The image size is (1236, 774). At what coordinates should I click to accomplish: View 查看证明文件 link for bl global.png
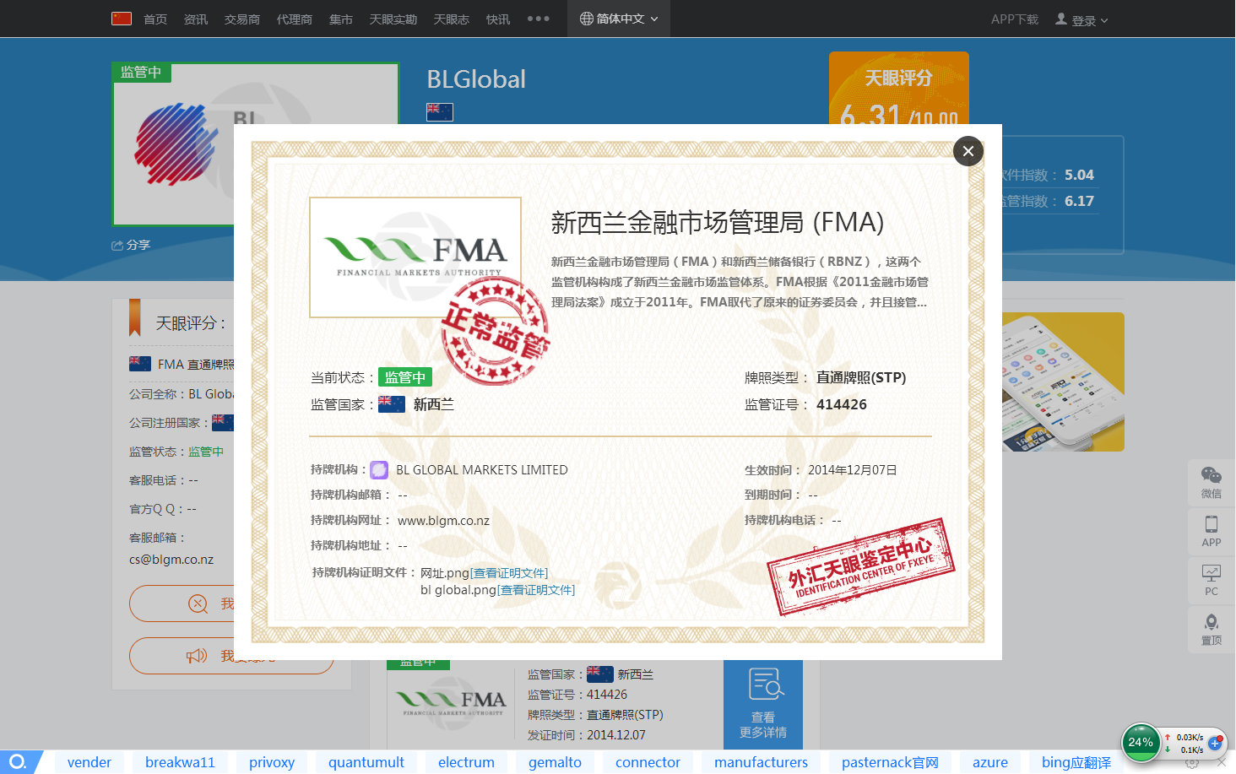tap(536, 590)
